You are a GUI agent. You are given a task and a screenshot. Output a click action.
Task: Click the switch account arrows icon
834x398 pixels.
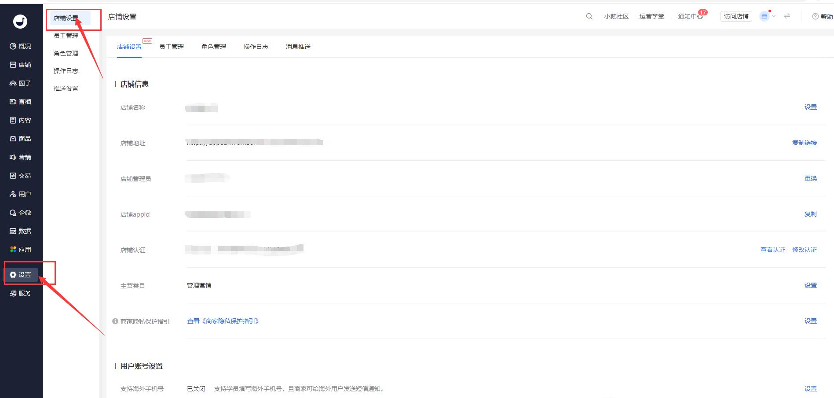click(787, 16)
